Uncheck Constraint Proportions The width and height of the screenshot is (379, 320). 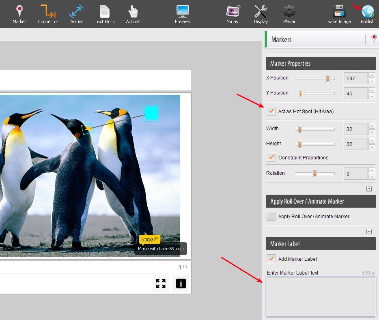click(271, 157)
